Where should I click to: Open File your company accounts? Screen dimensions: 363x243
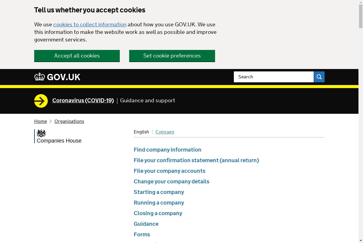[169, 171]
